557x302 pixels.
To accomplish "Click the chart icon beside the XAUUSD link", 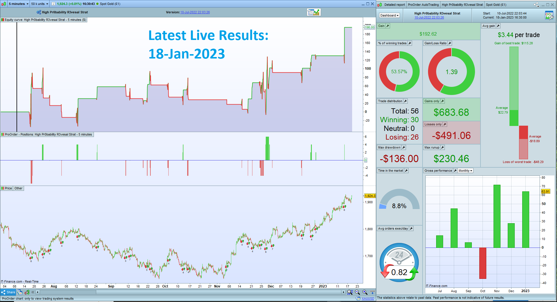I will coord(358,299).
